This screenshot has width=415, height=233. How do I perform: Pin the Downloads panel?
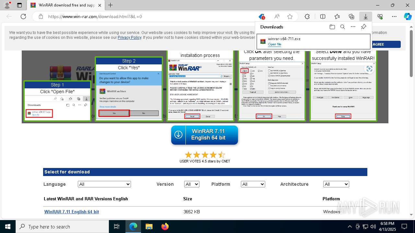(x=363, y=27)
